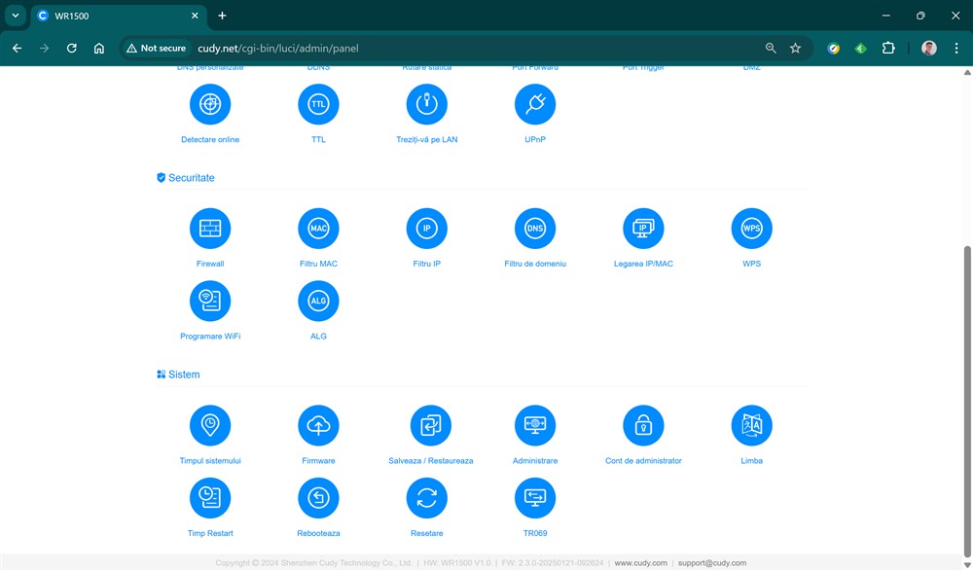
Task: Open the Limba language icon
Action: tap(751, 425)
